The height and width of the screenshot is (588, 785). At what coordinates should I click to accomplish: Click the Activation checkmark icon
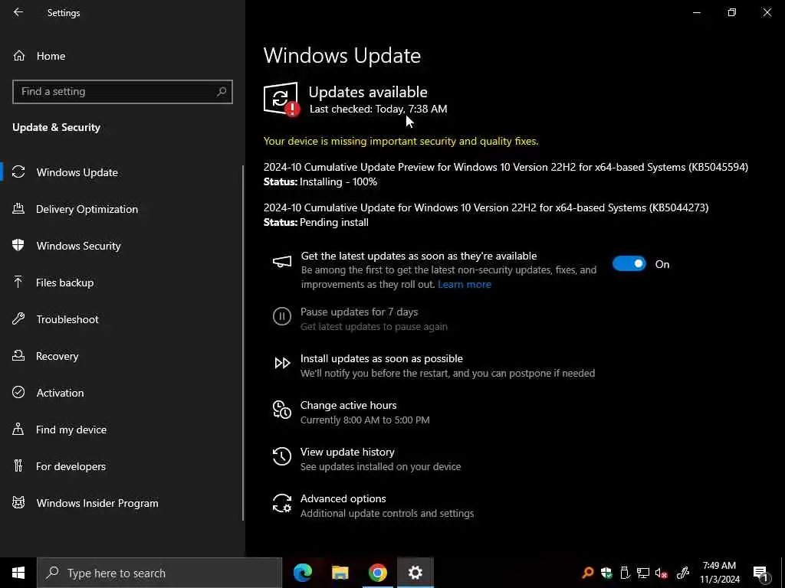click(x=18, y=393)
